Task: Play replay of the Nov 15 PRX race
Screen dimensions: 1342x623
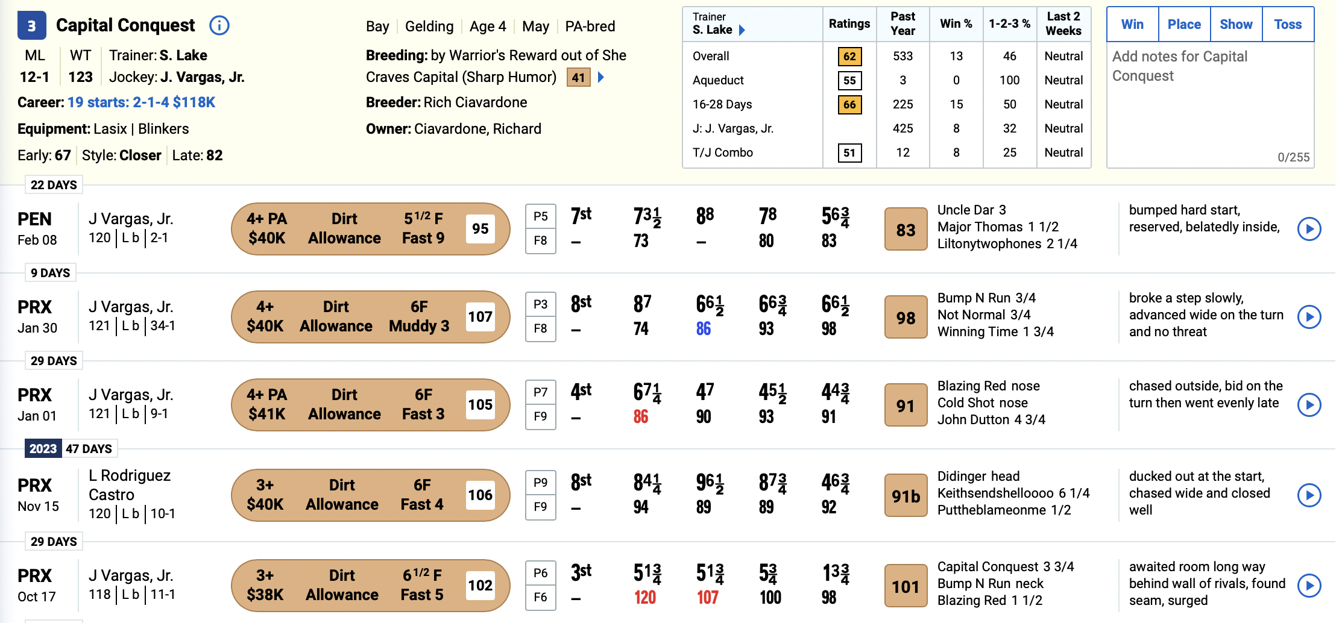Action: (1309, 495)
